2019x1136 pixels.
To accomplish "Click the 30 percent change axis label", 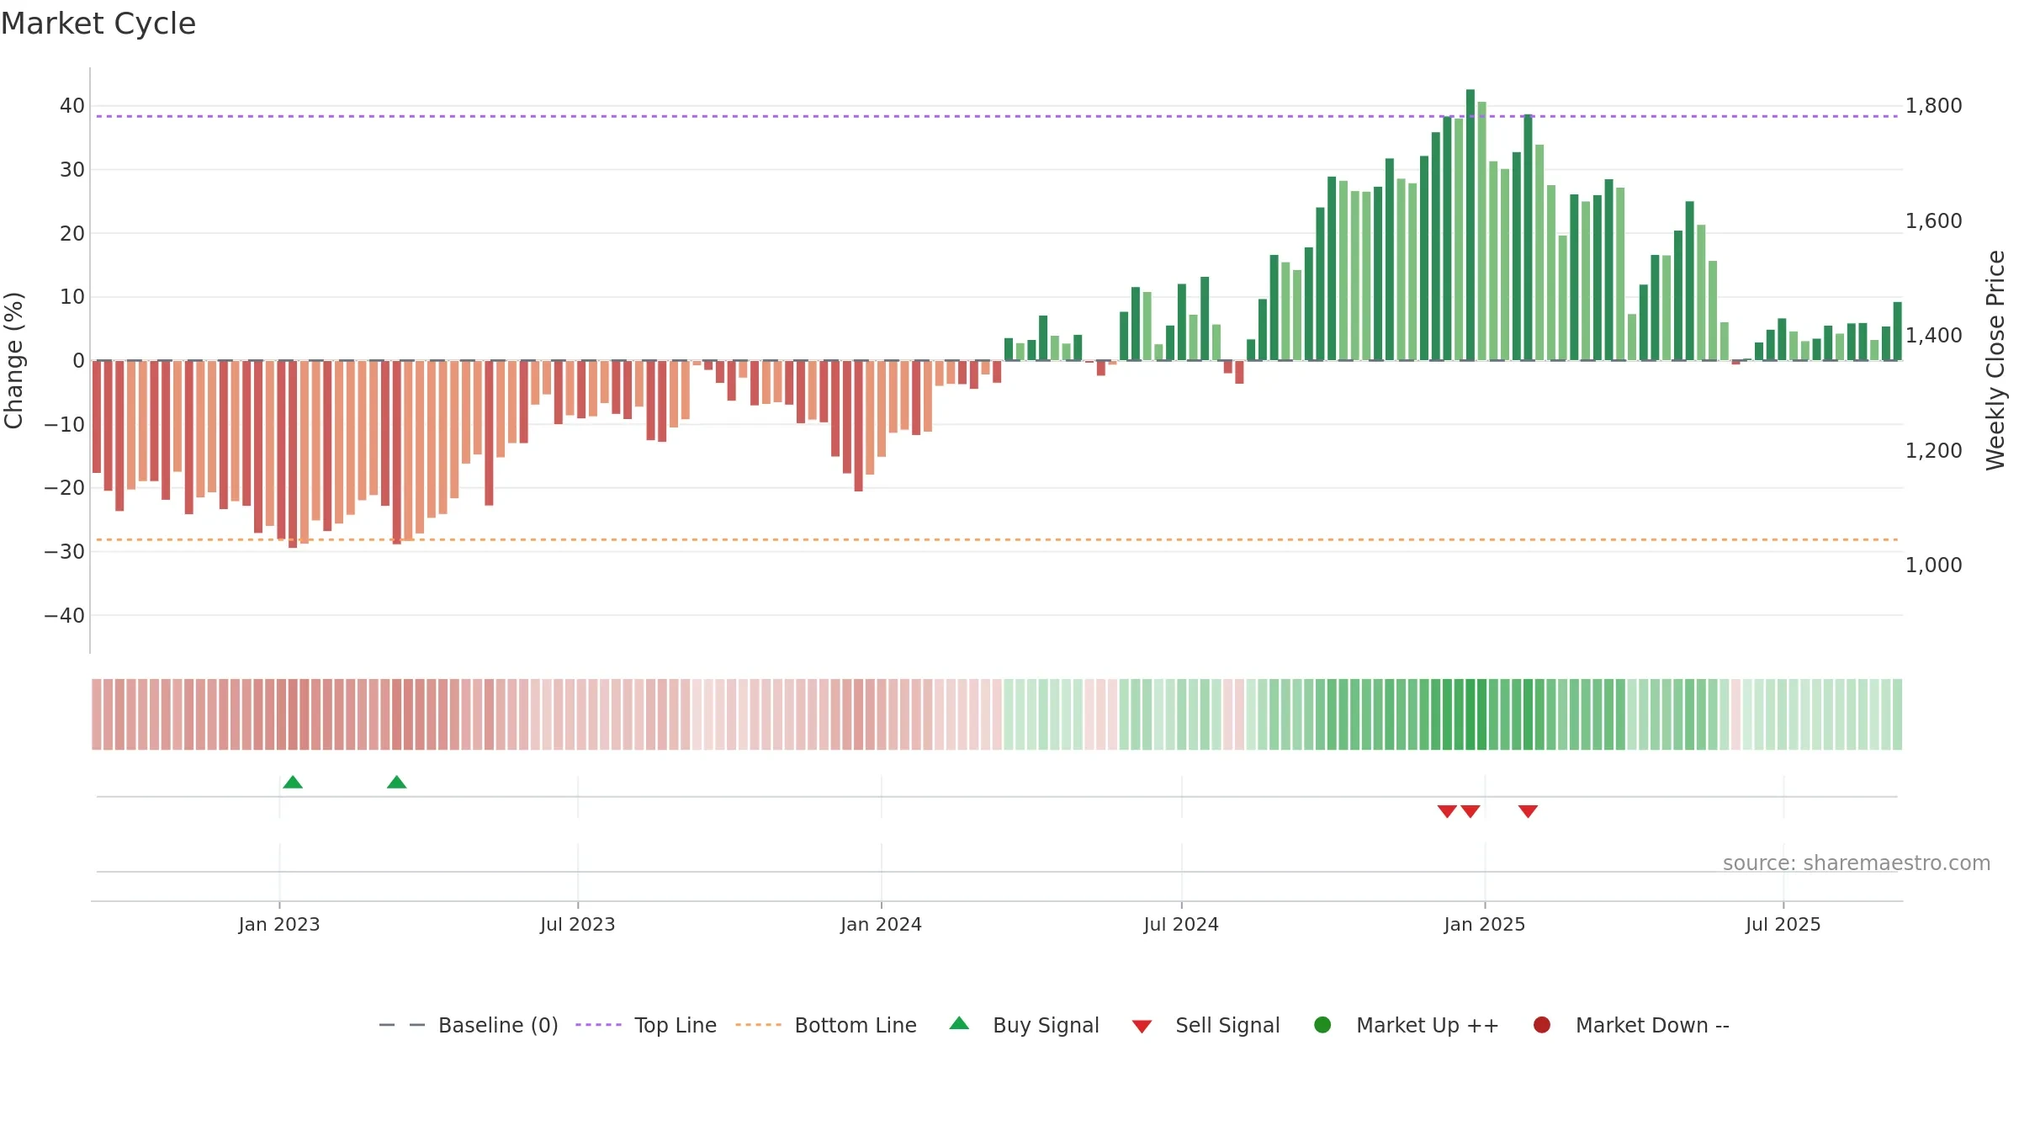I will tap(72, 170).
